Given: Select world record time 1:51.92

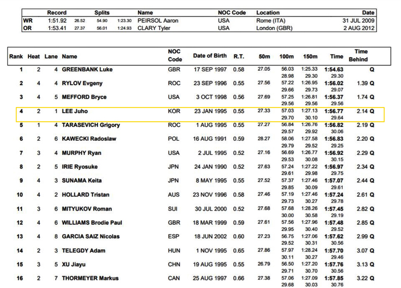Looking at the screenshot, I should point(56,21).
